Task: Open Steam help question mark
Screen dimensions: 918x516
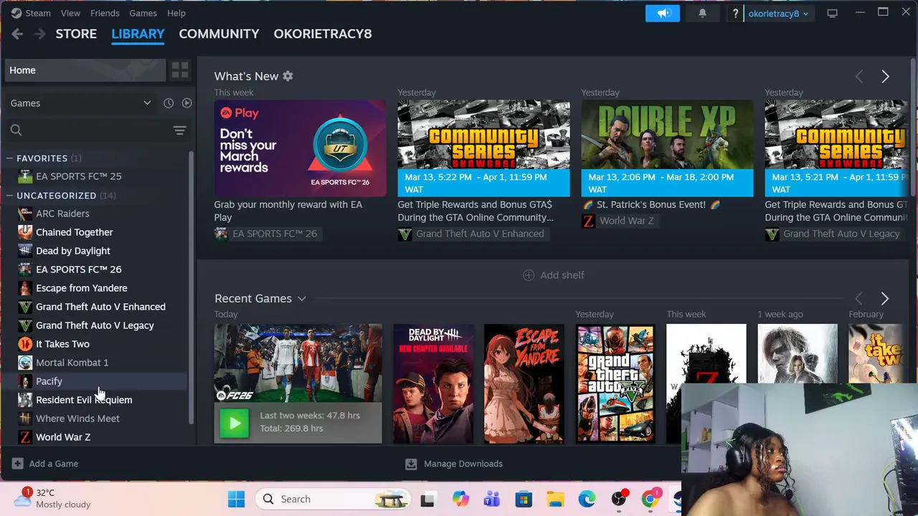Action: [735, 13]
